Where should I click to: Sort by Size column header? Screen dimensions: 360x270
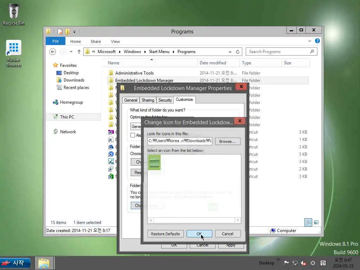click(296, 63)
